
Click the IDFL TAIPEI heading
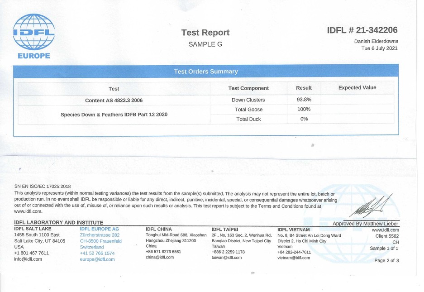pyautogui.click(x=225, y=230)
